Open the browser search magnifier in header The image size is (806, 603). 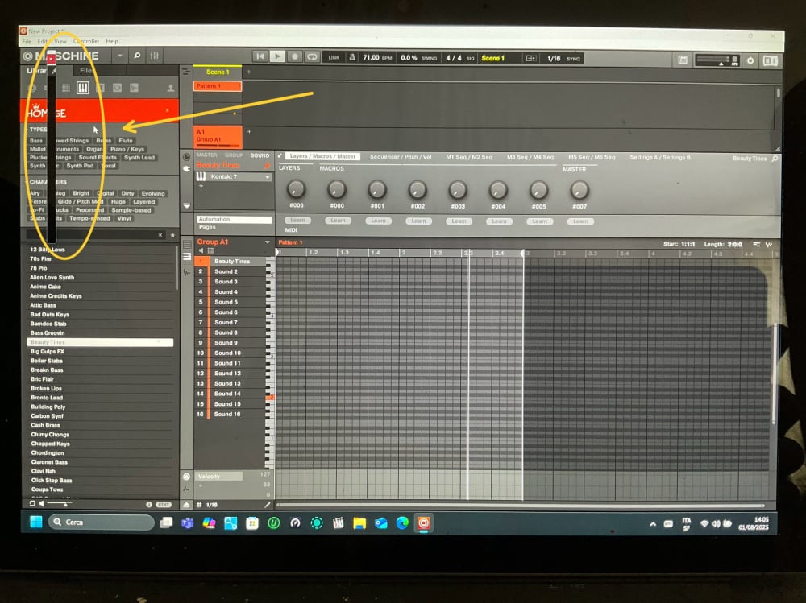137,56
